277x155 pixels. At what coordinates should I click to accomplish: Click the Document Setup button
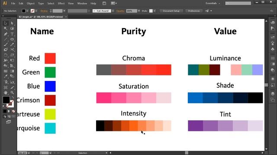coord(171,11)
